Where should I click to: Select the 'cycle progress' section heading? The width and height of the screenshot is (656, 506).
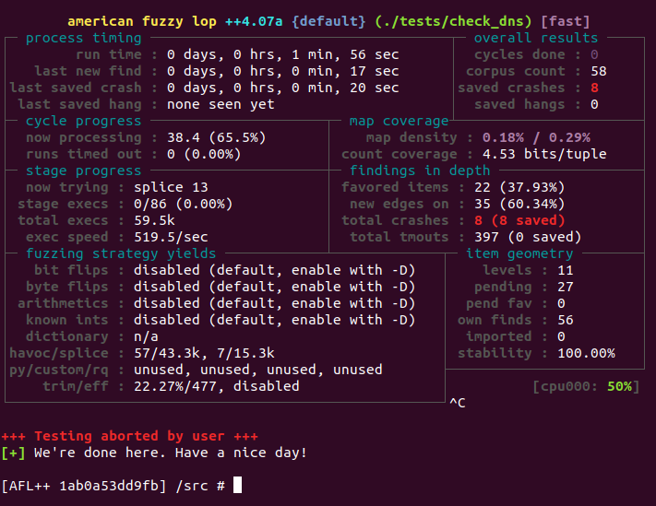tap(84, 121)
